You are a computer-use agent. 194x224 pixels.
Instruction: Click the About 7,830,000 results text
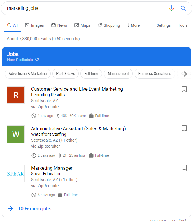tap(43, 39)
